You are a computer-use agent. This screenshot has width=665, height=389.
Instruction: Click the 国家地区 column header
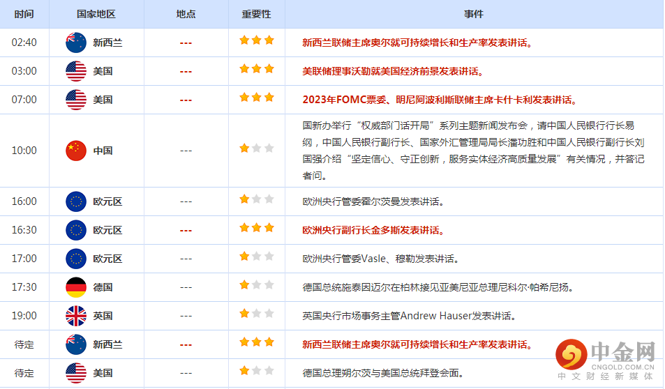point(96,14)
